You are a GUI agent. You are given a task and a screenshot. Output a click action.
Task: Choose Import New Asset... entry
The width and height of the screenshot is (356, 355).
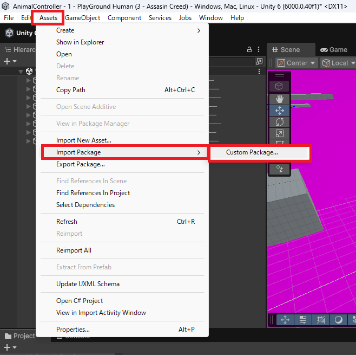click(x=122, y=140)
